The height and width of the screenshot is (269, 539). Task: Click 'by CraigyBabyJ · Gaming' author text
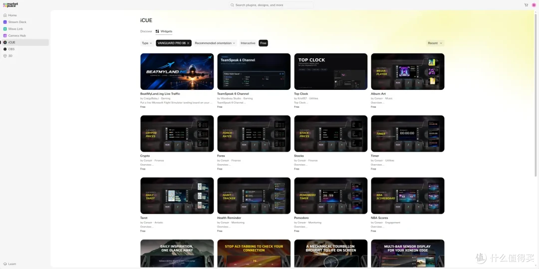click(155, 98)
